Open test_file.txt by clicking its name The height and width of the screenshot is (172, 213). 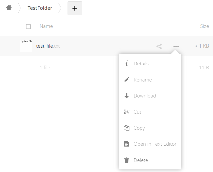point(48,46)
